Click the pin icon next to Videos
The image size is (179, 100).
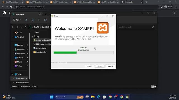point(27,66)
